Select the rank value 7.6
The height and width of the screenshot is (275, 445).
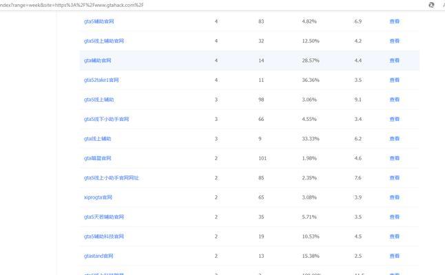click(358, 177)
